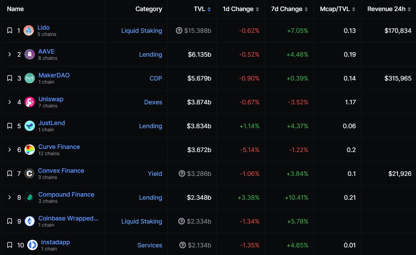Viewport: 416px width, 255px height.
Task: Click the Curve Finance rainbow logo
Action: pos(30,150)
